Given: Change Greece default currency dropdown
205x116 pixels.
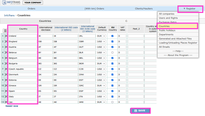Looking at the screenshot, I should (101, 85).
